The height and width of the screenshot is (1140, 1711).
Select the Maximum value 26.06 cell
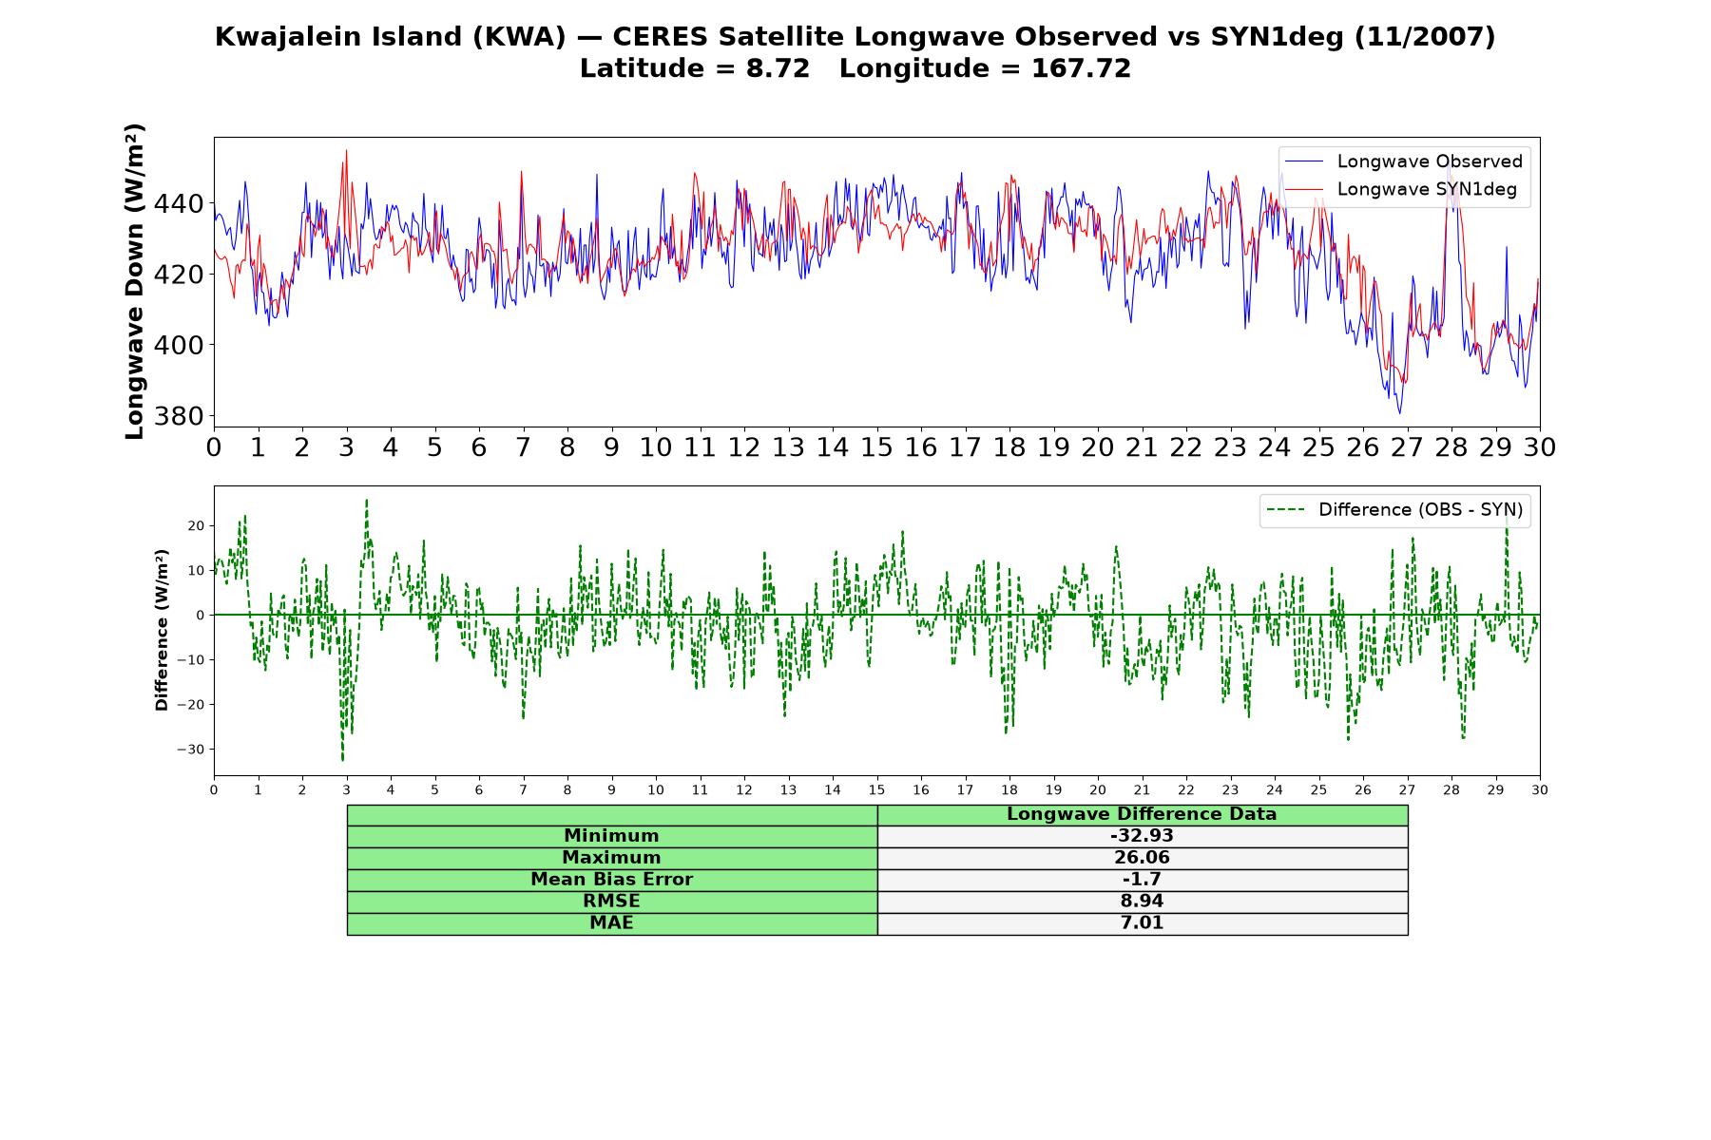point(1143,858)
